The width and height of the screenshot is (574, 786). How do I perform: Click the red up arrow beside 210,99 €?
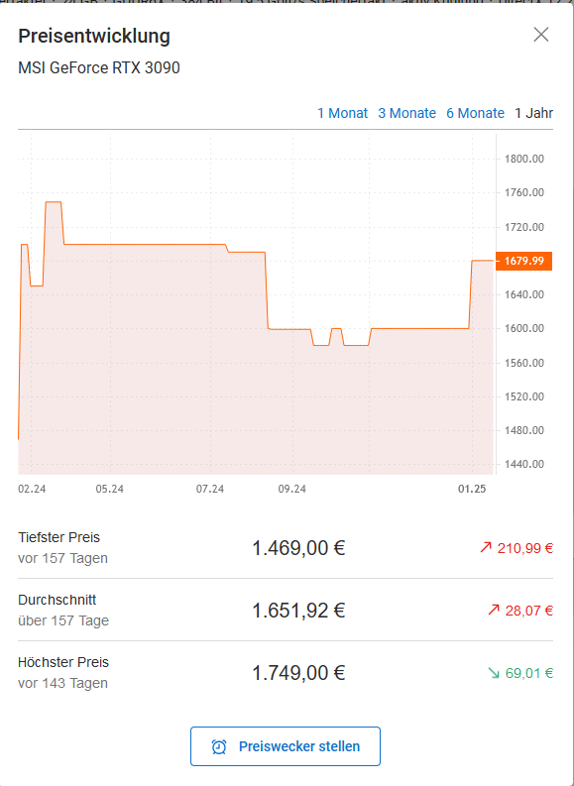485,548
